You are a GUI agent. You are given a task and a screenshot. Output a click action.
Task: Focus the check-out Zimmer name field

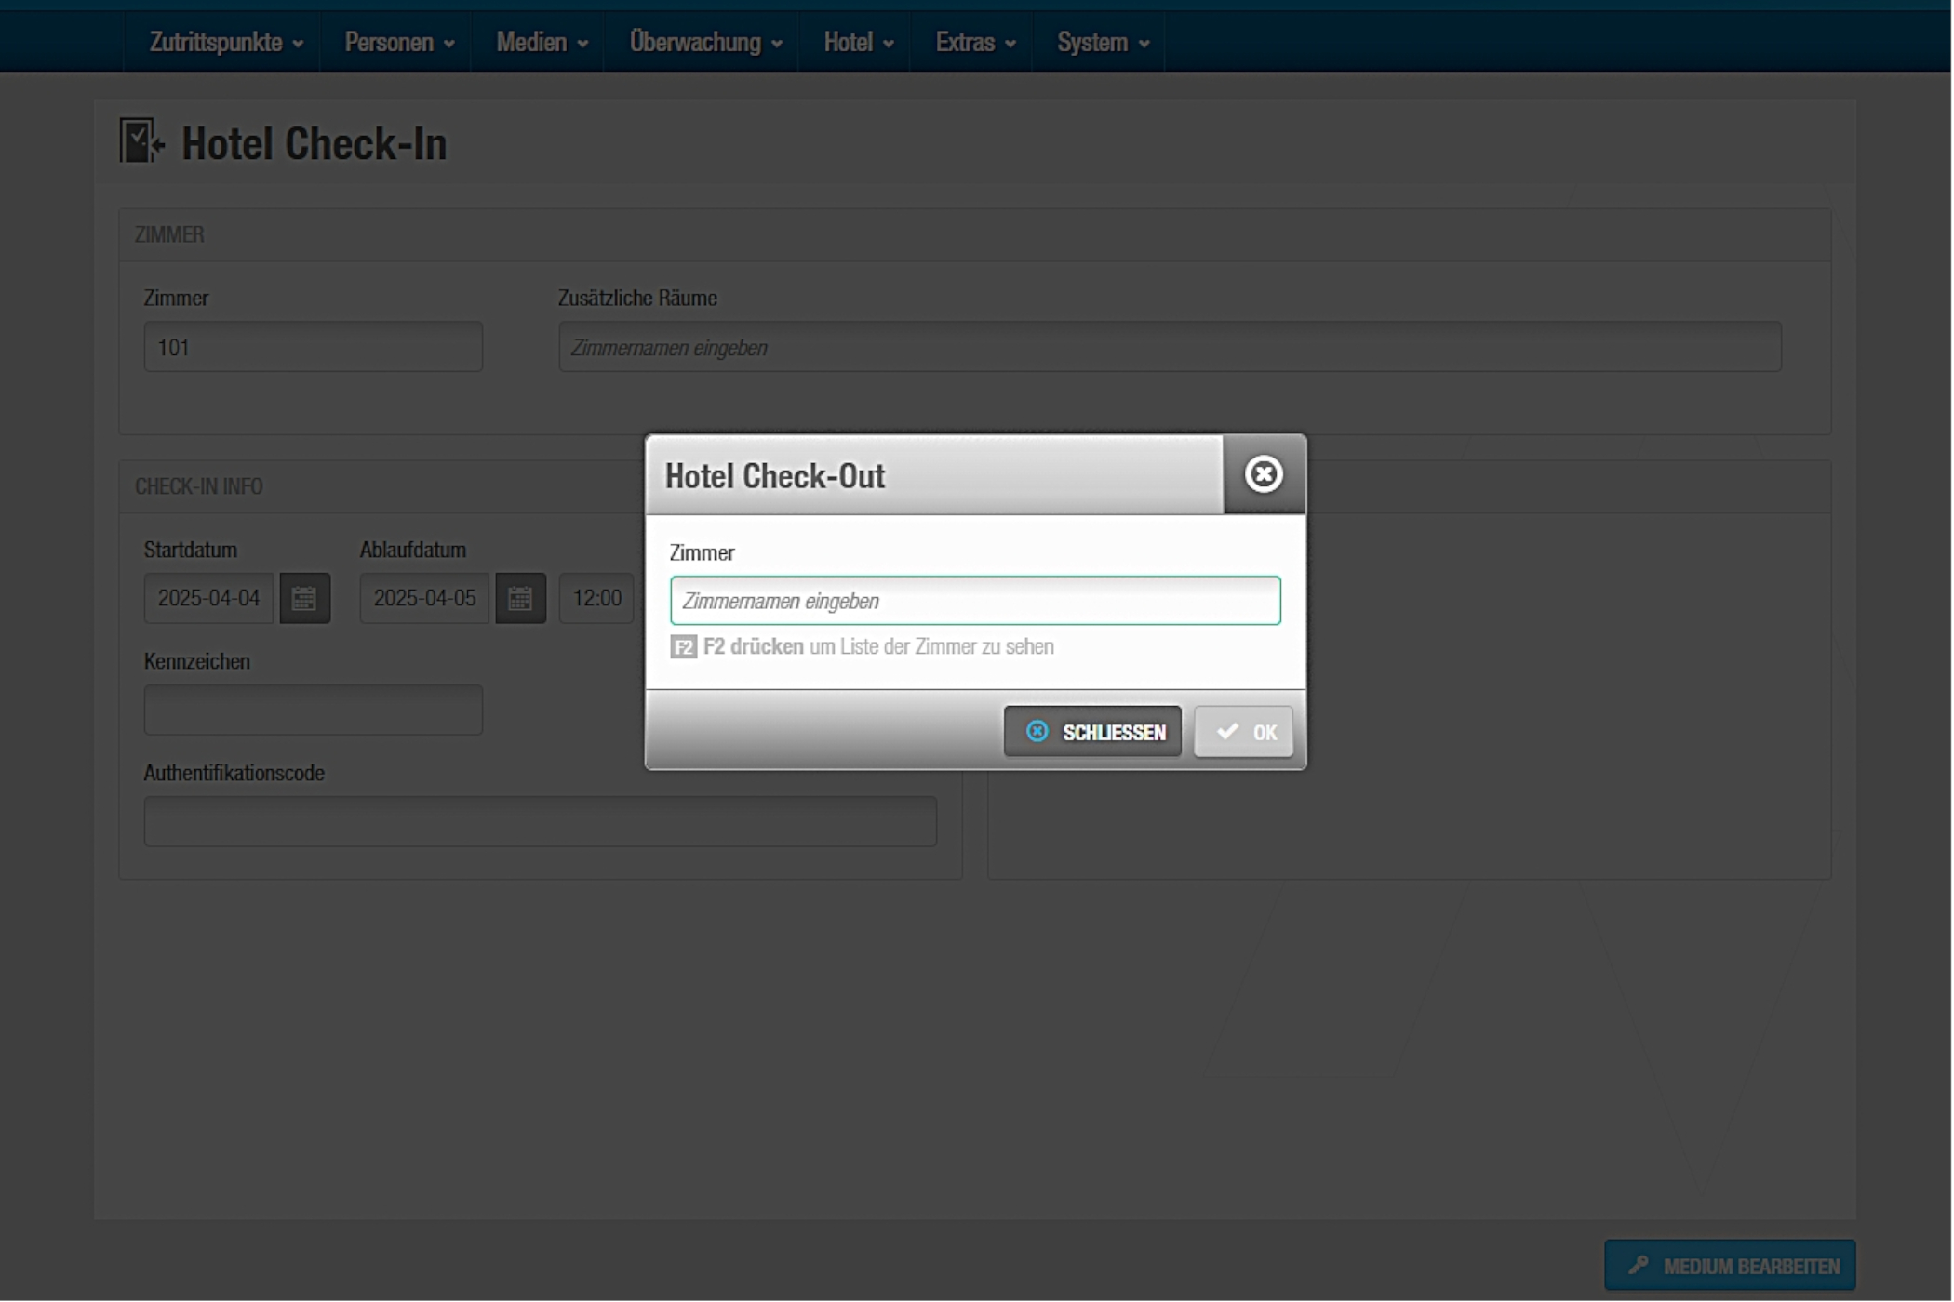pyautogui.click(x=974, y=601)
